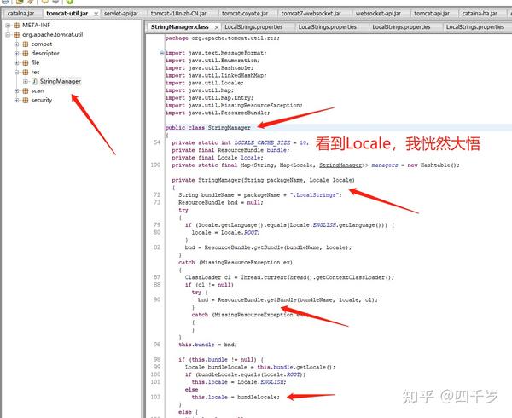This screenshot has height=418, width=512.
Task: Click the org.apache.tomcat.util package icon
Action: point(17,35)
